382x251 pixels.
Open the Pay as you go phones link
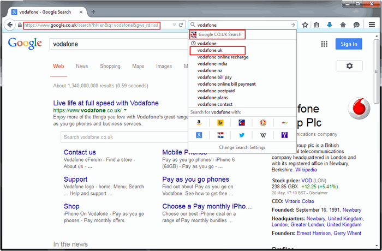click(195, 180)
